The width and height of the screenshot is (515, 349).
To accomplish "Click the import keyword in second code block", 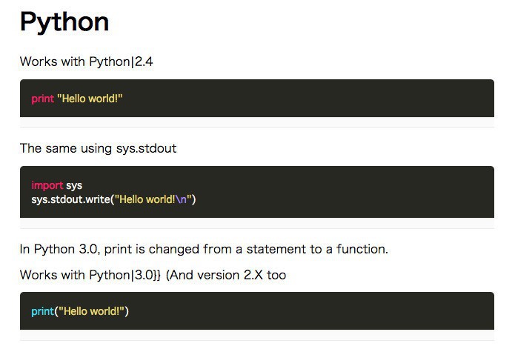I will click(47, 185).
